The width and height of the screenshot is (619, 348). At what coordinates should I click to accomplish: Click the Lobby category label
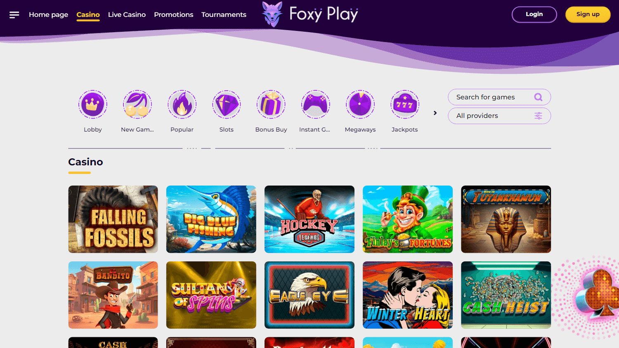(x=93, y=129)
